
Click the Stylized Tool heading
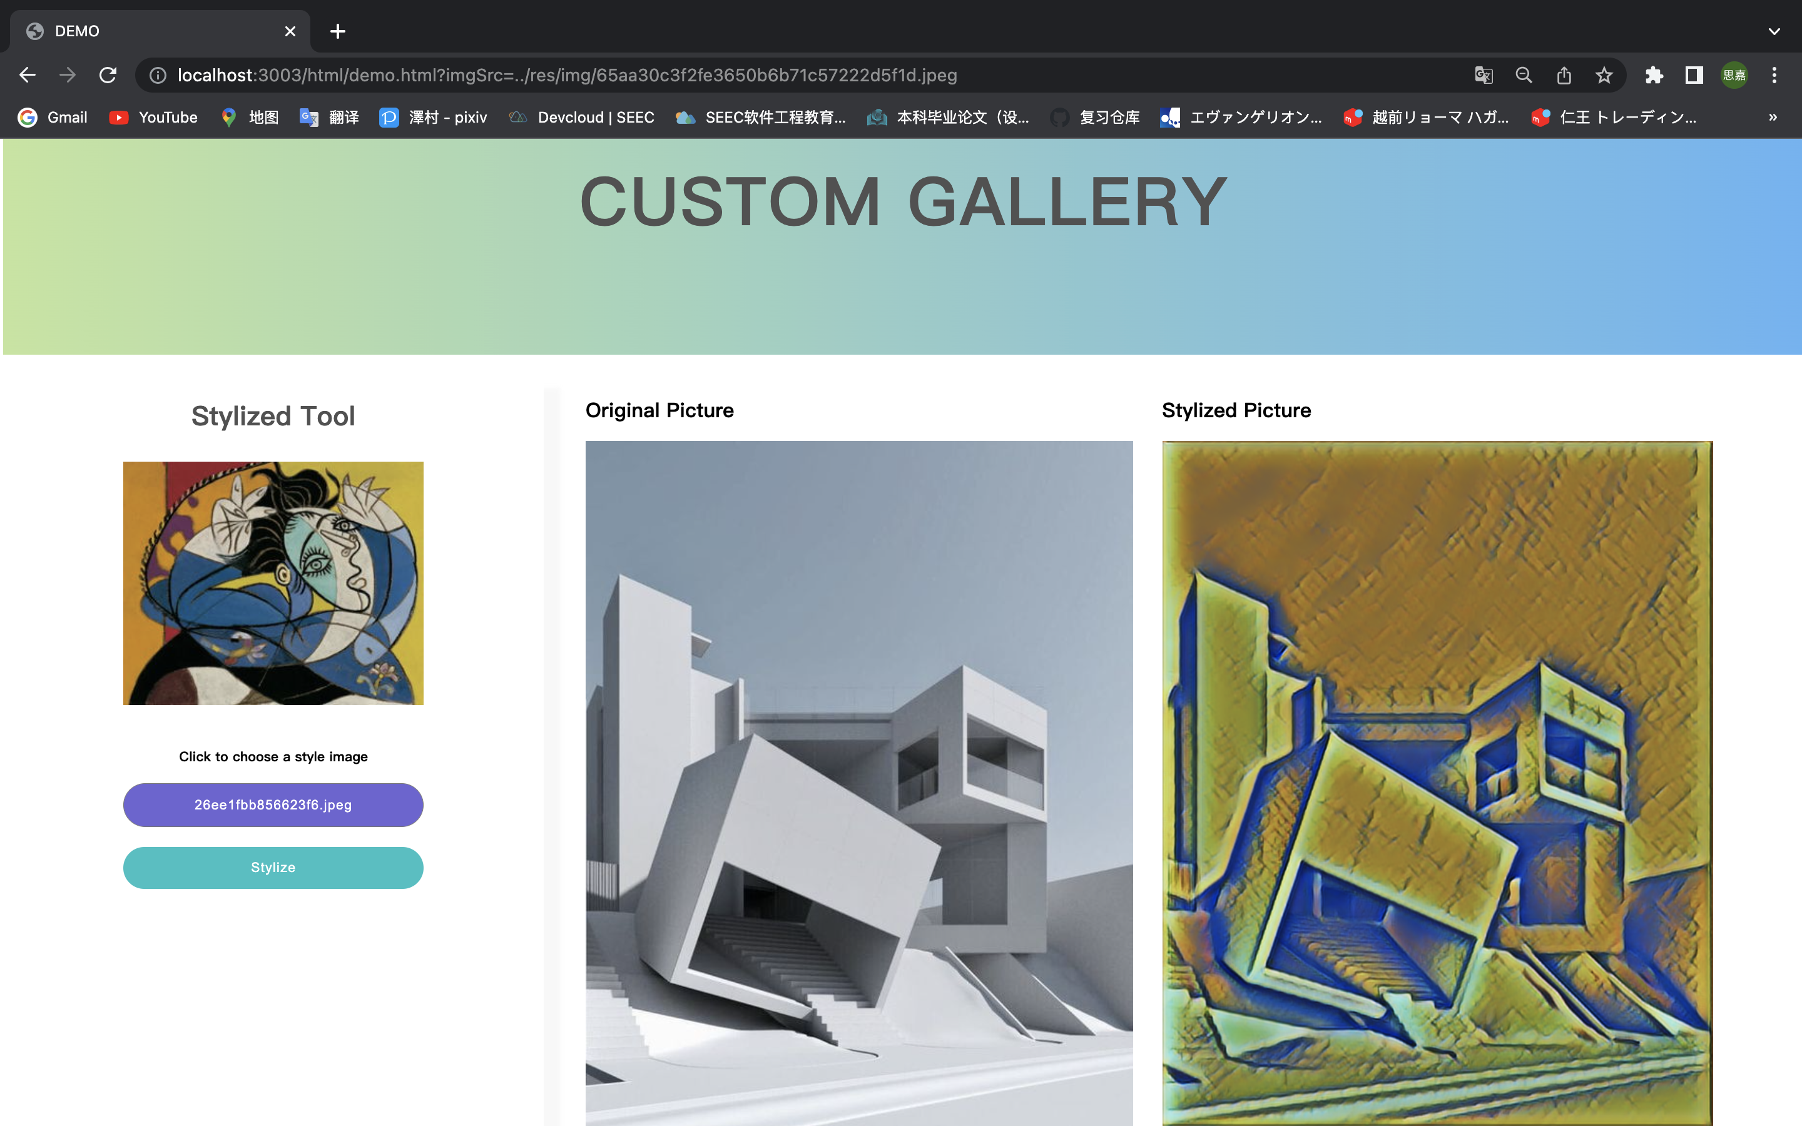pos(273,416)
